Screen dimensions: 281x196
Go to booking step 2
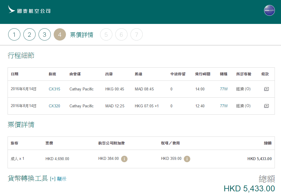click(29, 35)
